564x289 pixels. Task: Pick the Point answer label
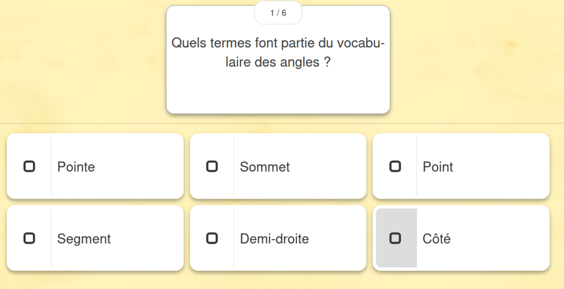tap(438, 167)
